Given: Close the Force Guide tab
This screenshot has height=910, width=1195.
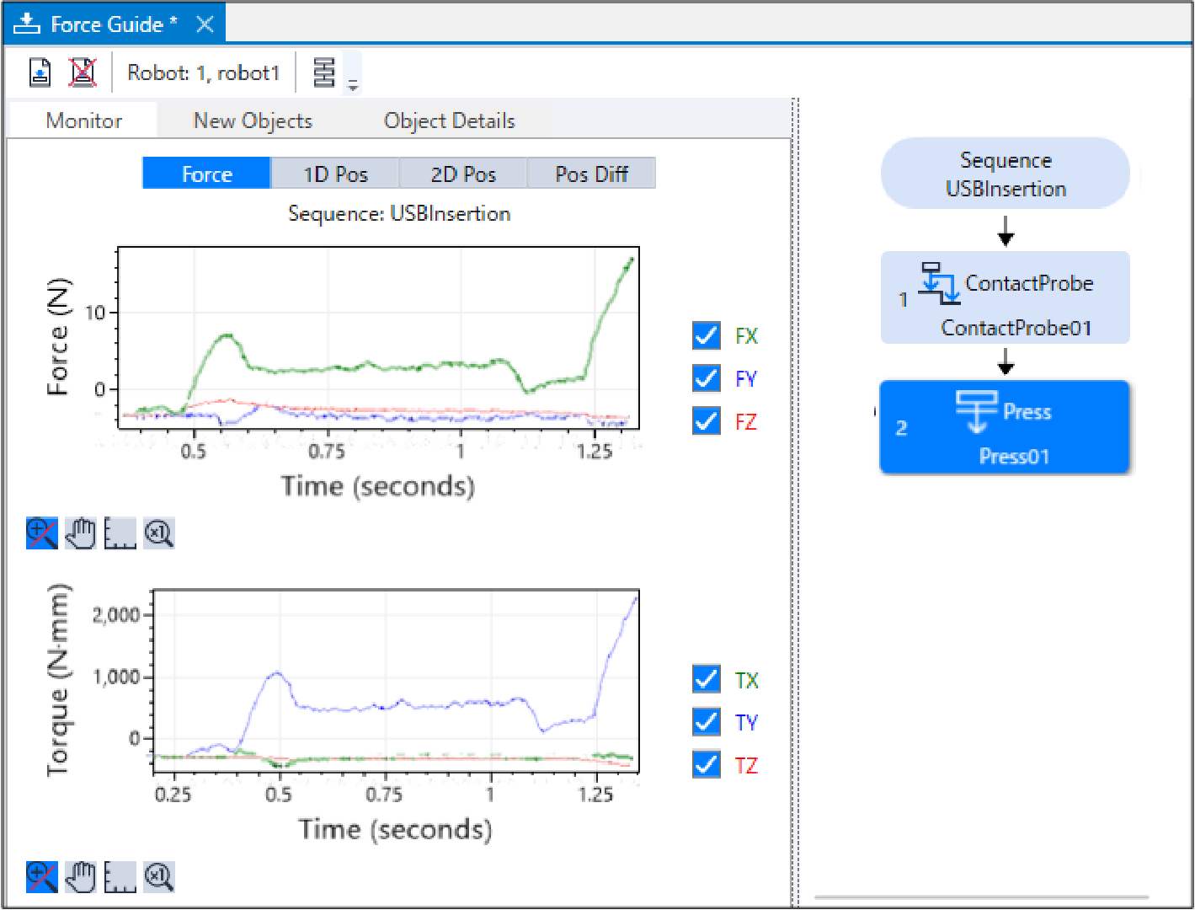Looking at the screenshot, I should click(205, 24).
